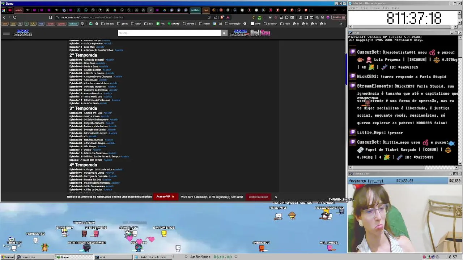Screen dimensions: 463x260
Task: Click the chat window horizontal scrollbar
Action: (x=403, y=168)
